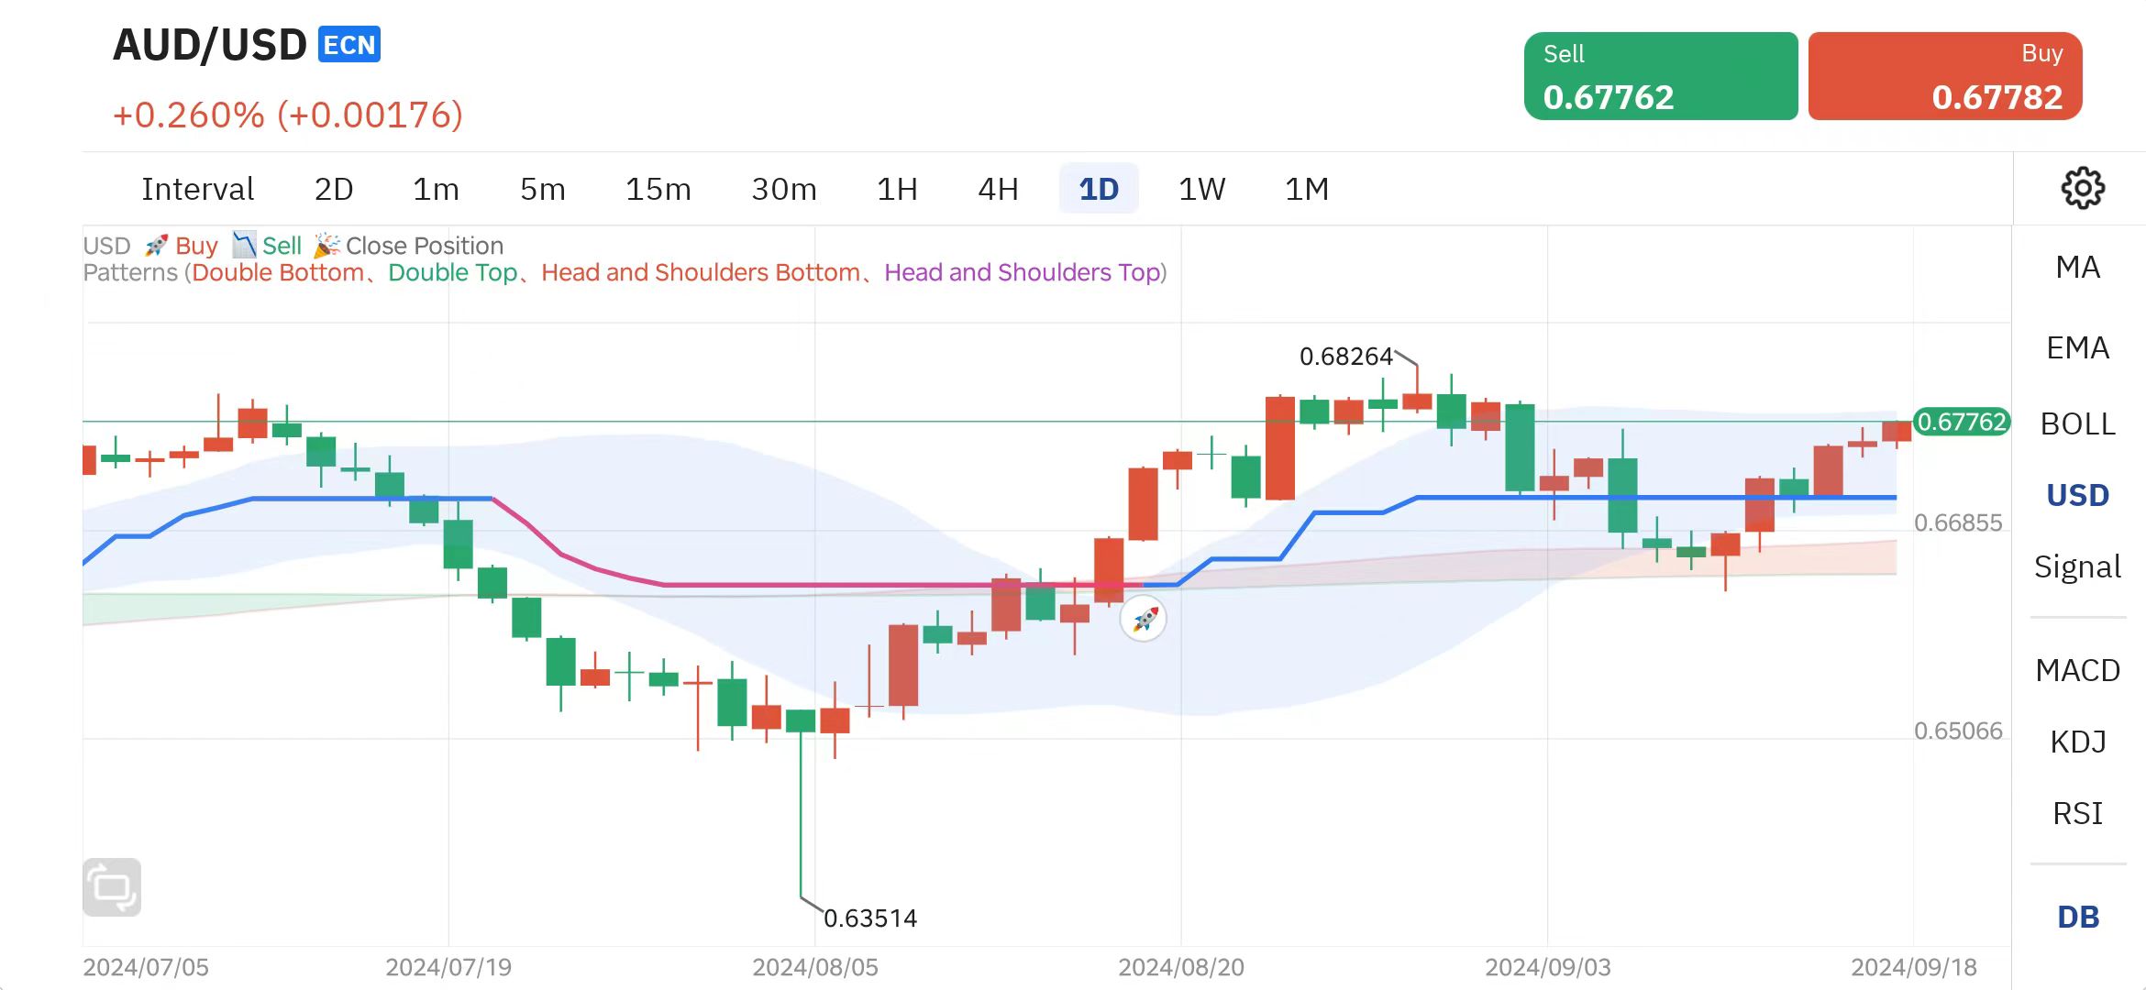Click the rocket buy signal marker
The height and width of the screenshot is (990, 2146).
point(1144,620)
